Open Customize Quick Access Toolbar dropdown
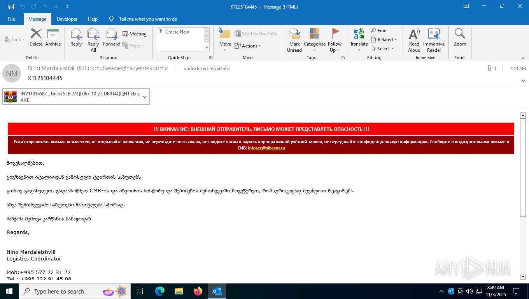This screenshot has width=529, height=299. pyautogui.click(x=68, y=7)
